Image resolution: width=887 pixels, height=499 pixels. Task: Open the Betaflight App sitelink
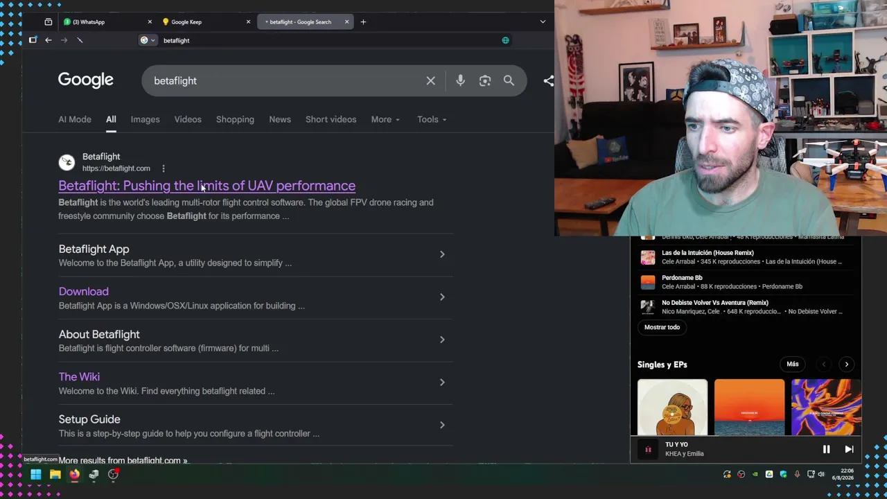[x=94, y=249]
